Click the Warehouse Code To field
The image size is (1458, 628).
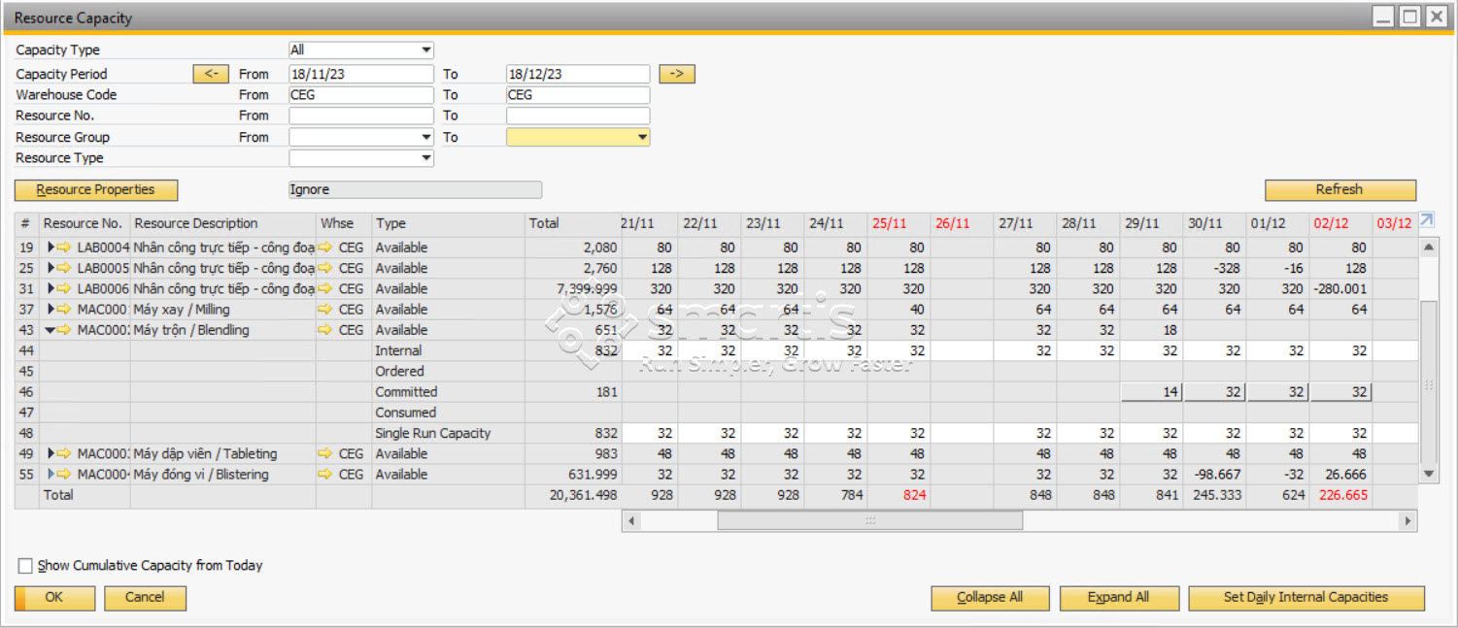pyautogui.click(x=578, y=95)
